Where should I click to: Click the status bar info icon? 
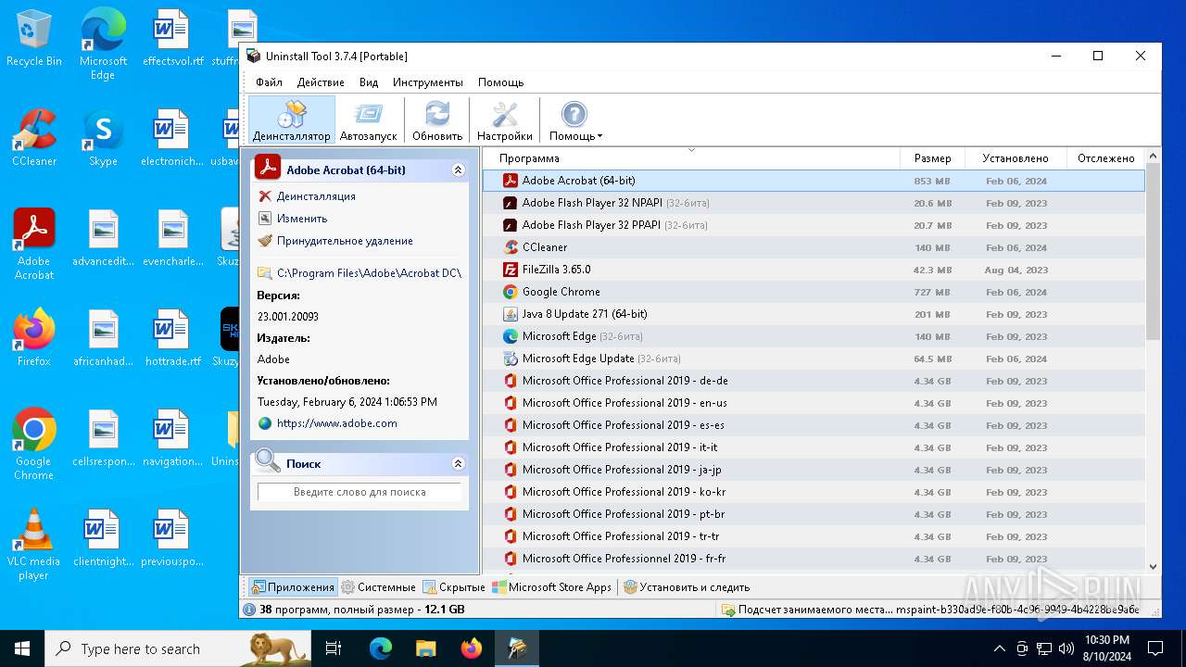click(249, 610)
